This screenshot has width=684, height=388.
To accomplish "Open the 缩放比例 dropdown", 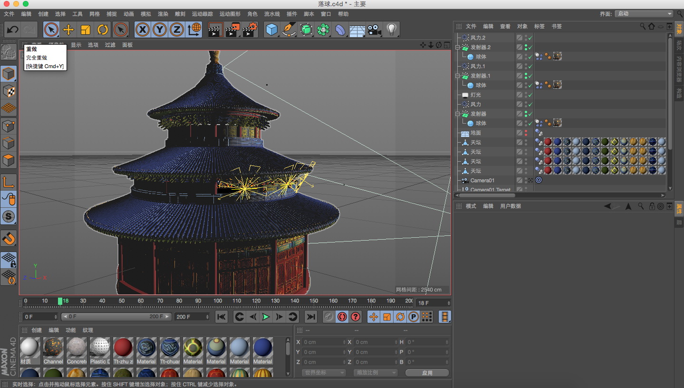I will [x=376, y=373].
